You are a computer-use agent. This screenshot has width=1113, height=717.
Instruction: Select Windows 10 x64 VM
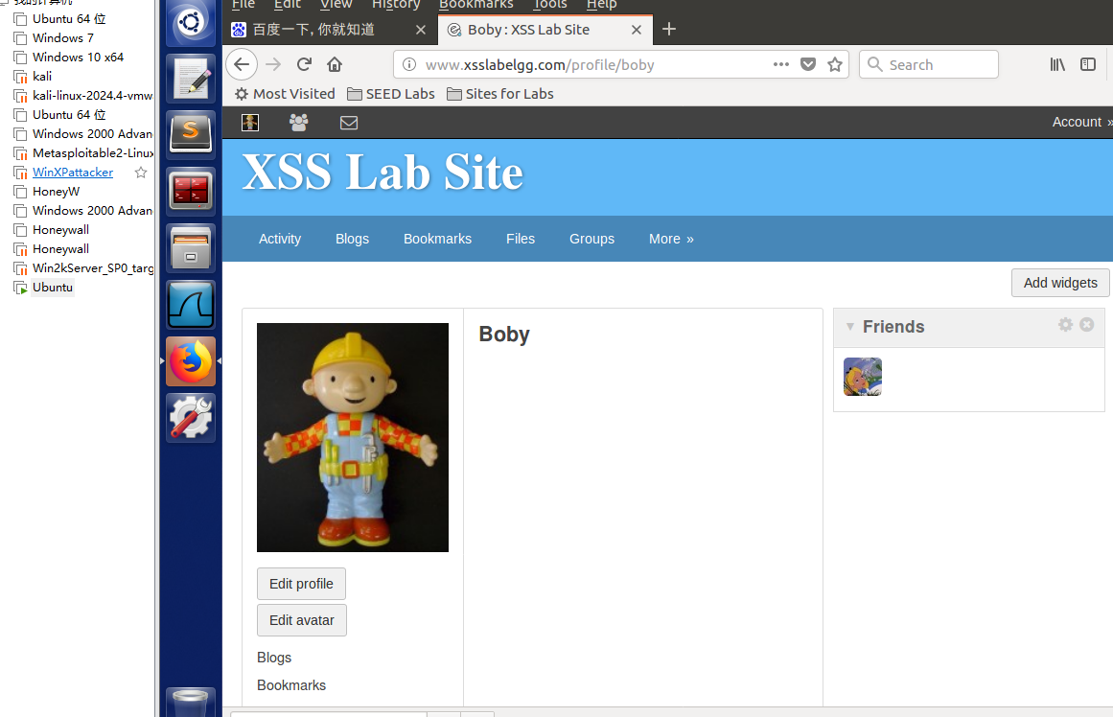point(78,57)
